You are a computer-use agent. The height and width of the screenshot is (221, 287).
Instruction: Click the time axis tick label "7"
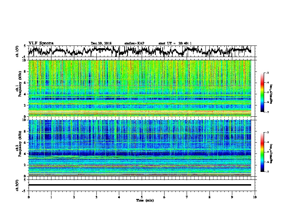pyautogui.click(x=187, y=197)
